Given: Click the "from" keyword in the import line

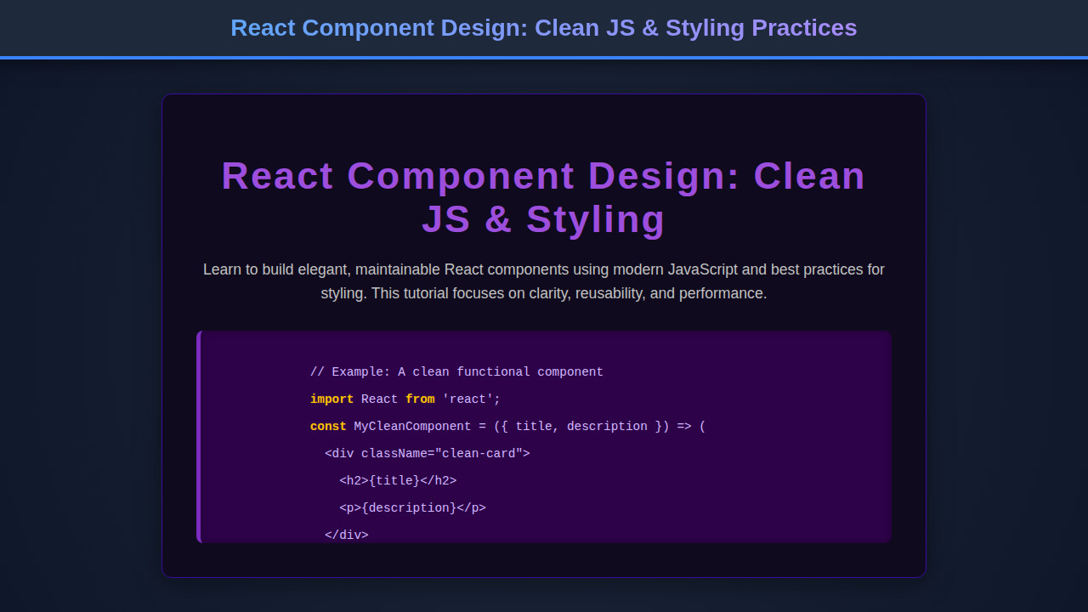Looking at the screenshot, I should coord(420,399).
